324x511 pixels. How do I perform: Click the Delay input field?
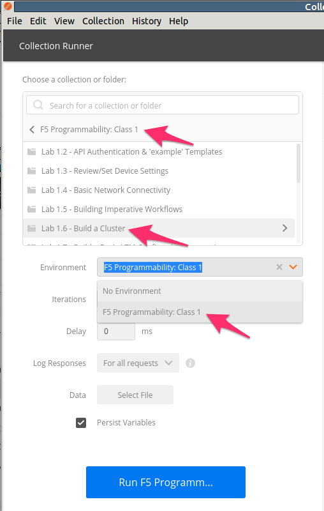(116, 332)
